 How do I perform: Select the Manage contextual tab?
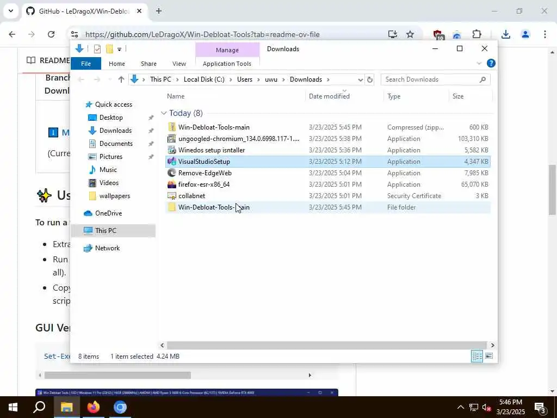point(227,50)
